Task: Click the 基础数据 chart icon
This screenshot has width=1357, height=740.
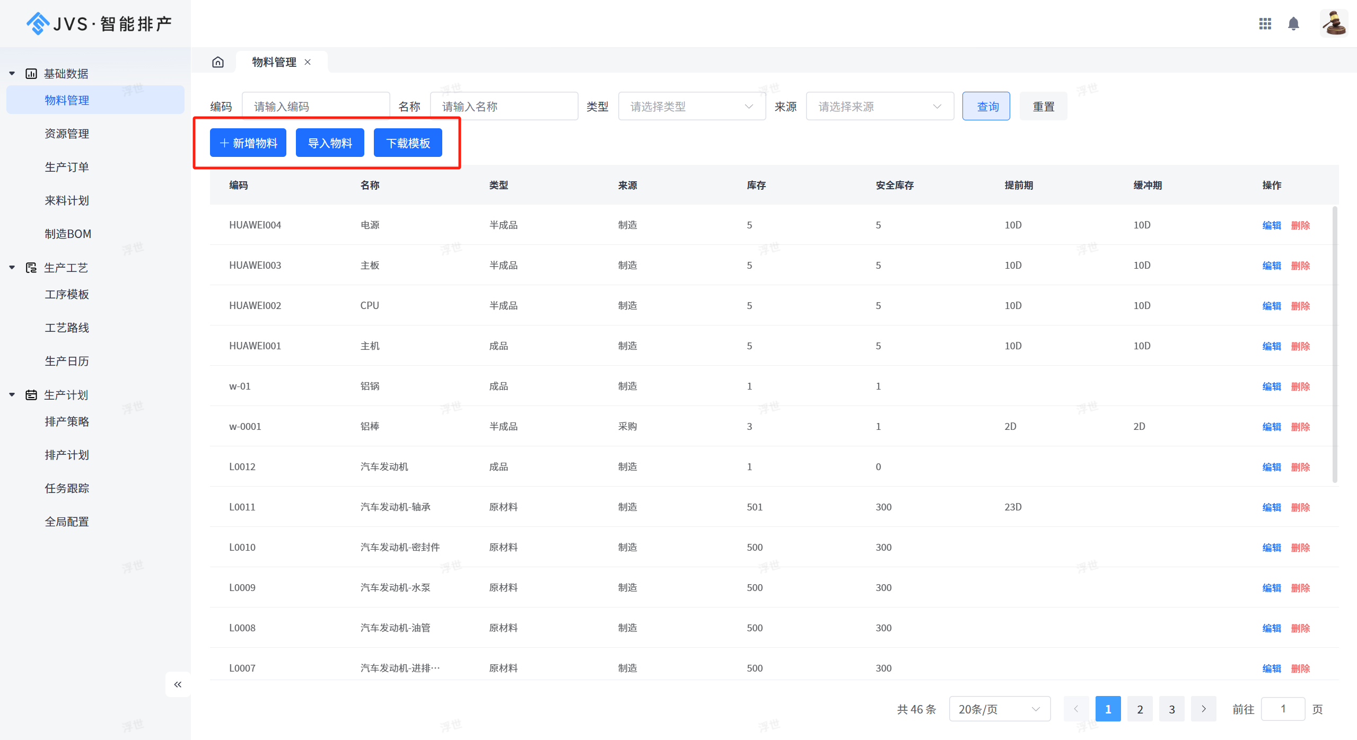Action: click(31, 74)
